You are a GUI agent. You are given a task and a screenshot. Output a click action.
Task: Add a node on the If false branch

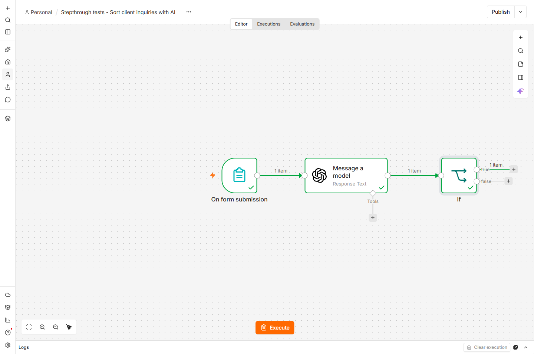(x=508, y=181)
